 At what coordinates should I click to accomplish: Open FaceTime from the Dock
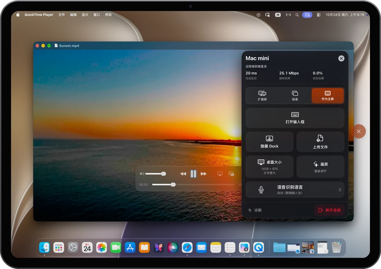[x=116, y=247]
